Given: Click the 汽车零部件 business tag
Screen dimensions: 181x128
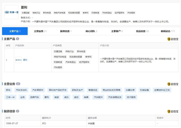Looking at the screenshot, I should click(x=38, y=90).
